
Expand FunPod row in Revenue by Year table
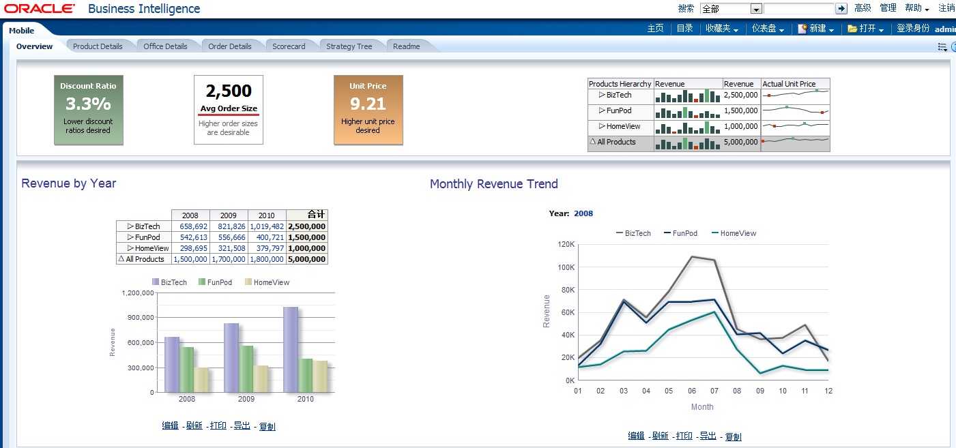click(x=130, y=237)
